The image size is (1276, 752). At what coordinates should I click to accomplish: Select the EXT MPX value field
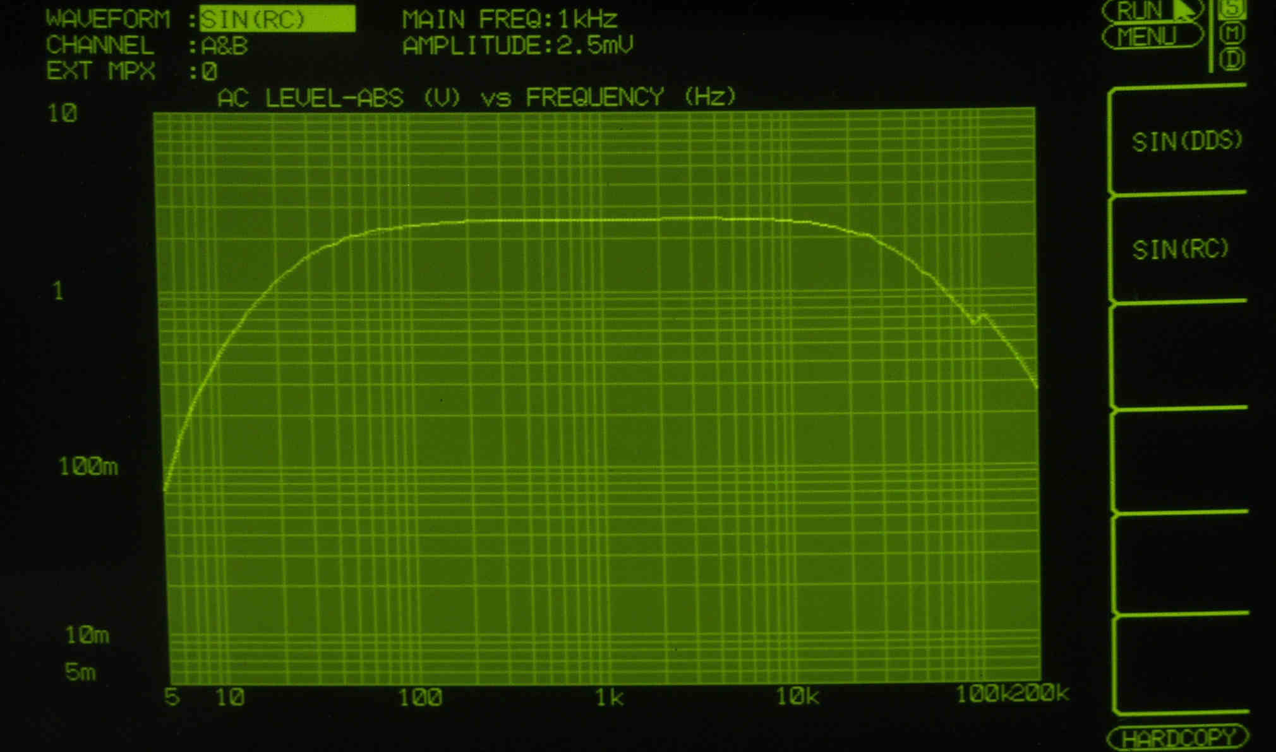pyautogui.click(x=210, y=72)
